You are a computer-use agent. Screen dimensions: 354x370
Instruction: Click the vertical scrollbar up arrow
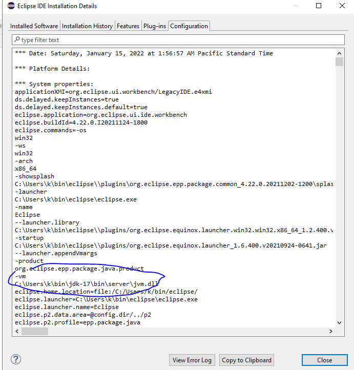[339, 53]
